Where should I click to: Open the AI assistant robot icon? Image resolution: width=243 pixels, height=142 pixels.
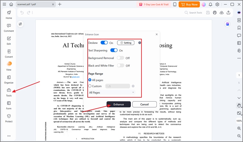[x=239, y=13]
